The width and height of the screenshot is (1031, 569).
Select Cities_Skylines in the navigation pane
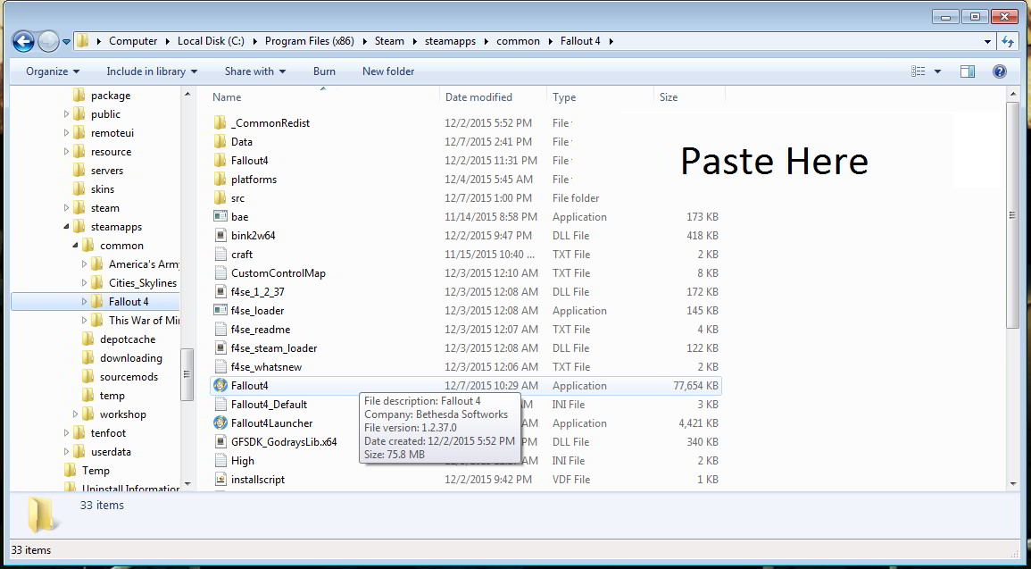[x=142, y=282]
